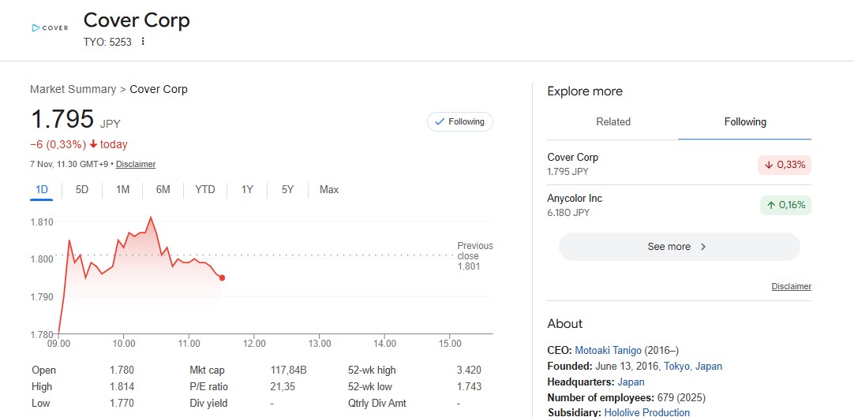Click the red current-price dot on chart
This screenshot has width=854, height=417.
click(x=223, y=277)
